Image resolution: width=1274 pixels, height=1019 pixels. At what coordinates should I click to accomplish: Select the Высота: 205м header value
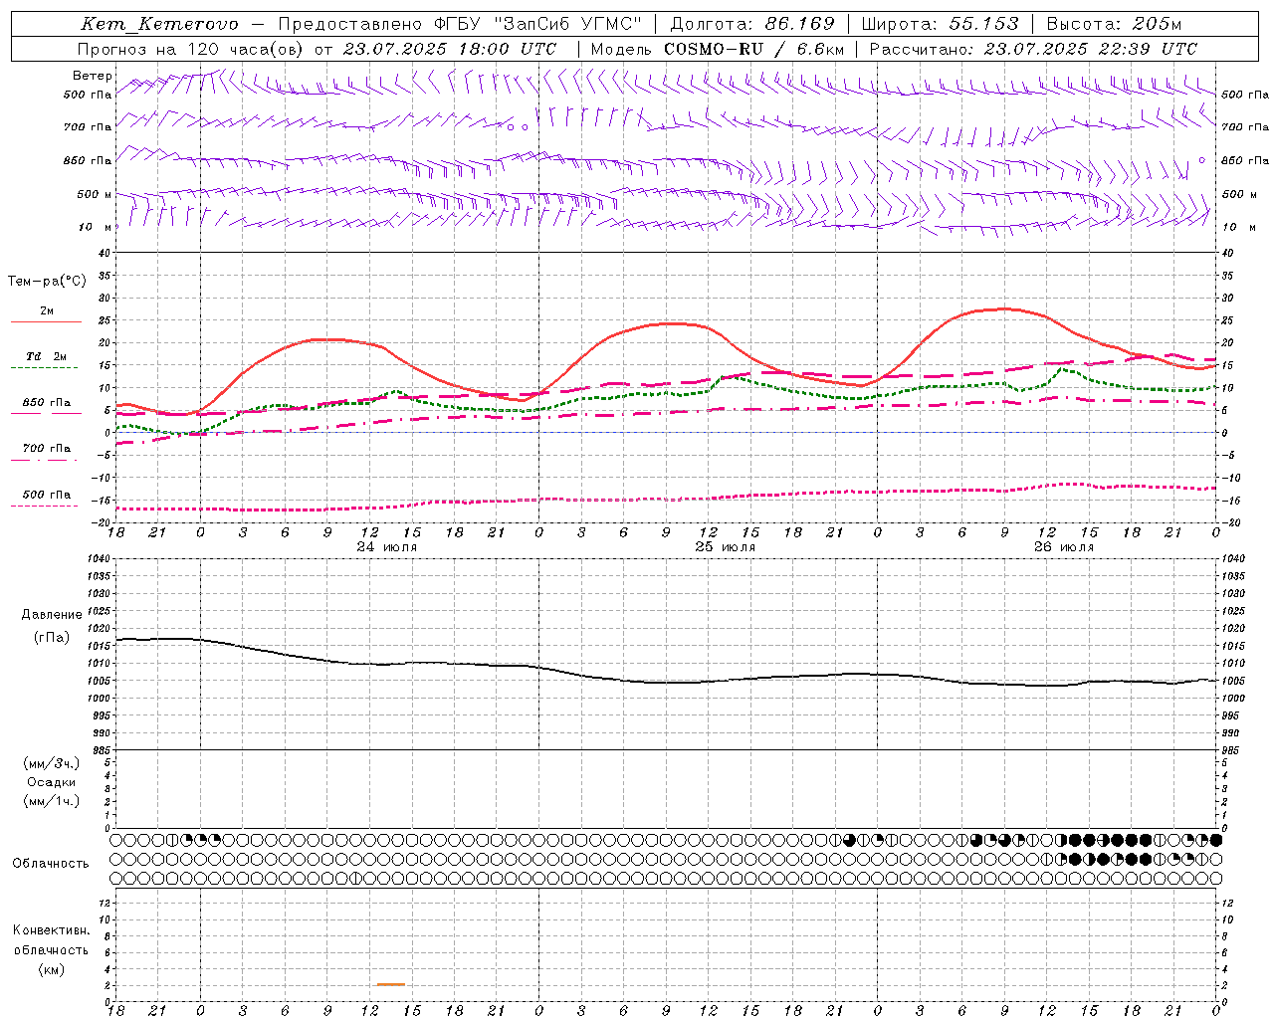(x=1114, y=24)
